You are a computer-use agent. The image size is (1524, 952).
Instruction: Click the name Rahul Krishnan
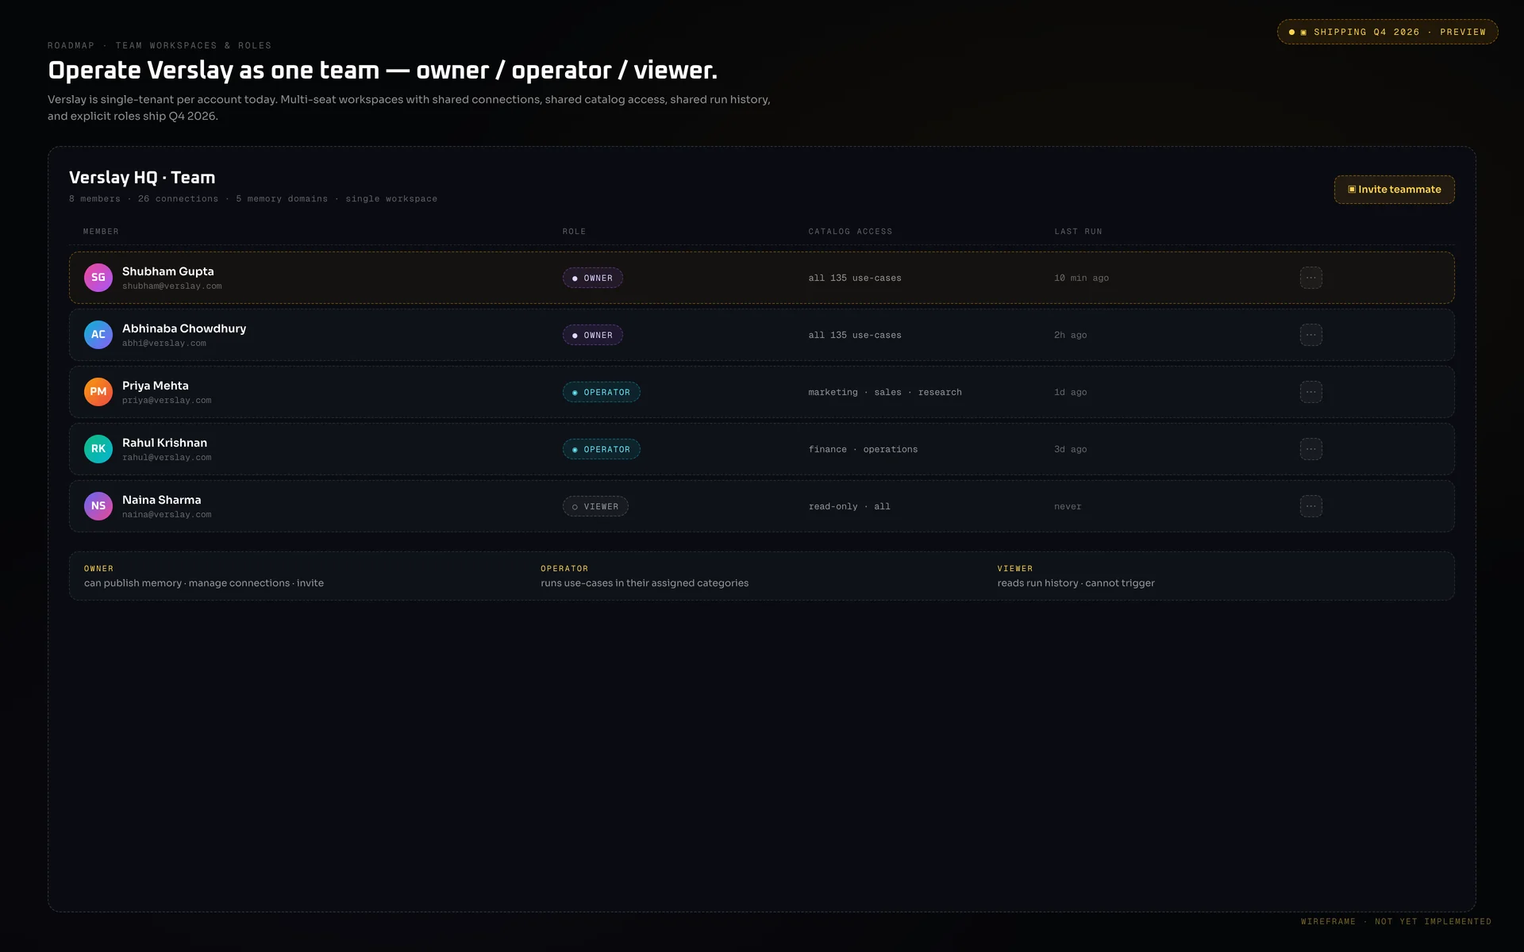tap(164, 443)
